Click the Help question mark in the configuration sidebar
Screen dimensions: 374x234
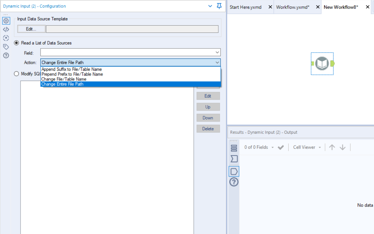6,55
